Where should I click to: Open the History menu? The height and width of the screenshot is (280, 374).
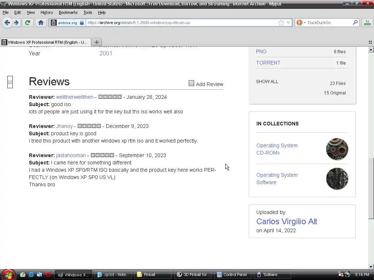pos(47,12)
